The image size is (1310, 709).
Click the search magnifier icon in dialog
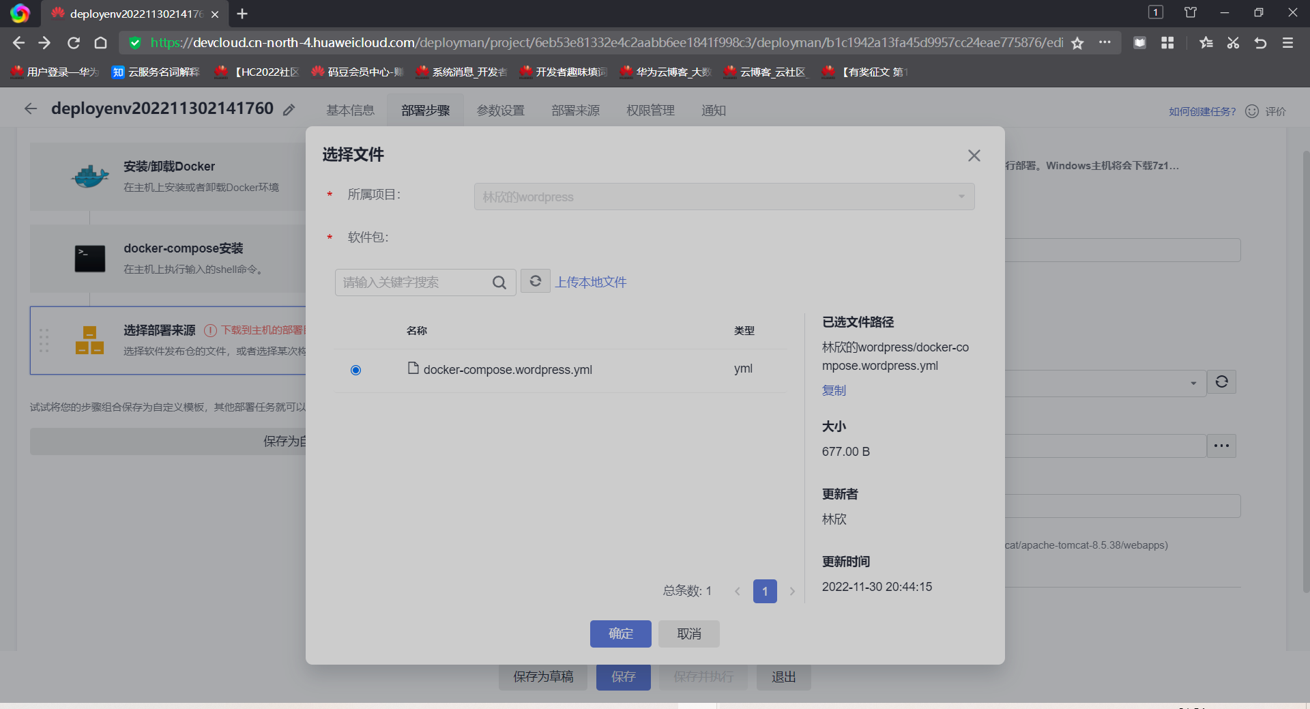(499, 283)
